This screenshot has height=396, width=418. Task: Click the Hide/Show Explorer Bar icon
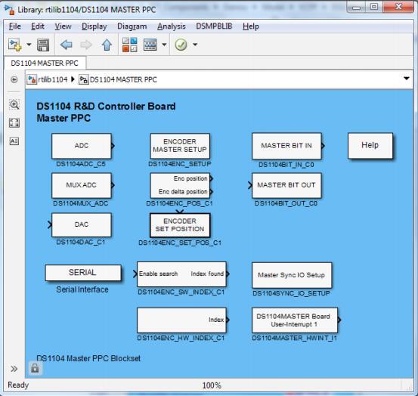14,79
